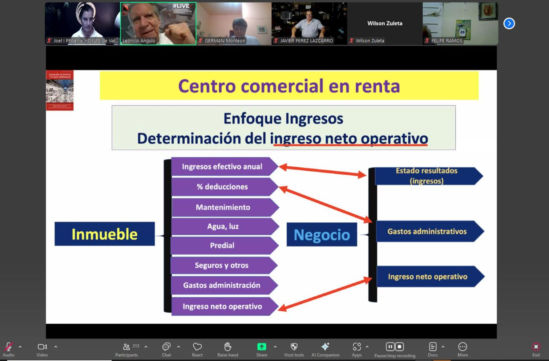Image resolution: width=549 pixels, height=361 pixels.
Task: Expand the Docs options caret
Action: (443, 347)
